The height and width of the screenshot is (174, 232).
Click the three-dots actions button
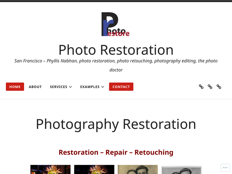225,168
